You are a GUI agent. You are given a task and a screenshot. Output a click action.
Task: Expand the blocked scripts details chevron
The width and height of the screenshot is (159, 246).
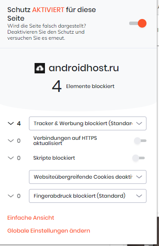[x=11, y=158]
